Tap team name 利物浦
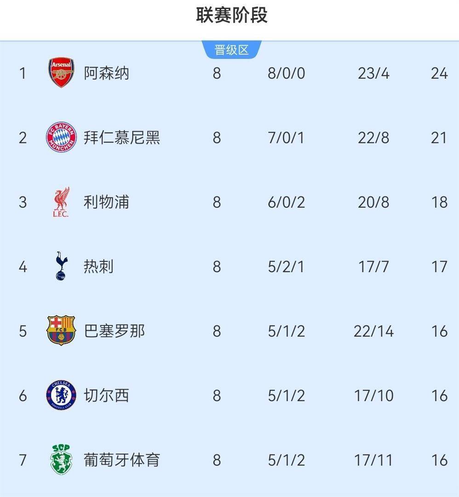This screenshot has width=459, height=497. [x=106, y=202]
